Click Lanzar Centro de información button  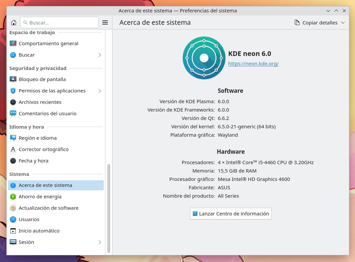[x=231, y=213]
